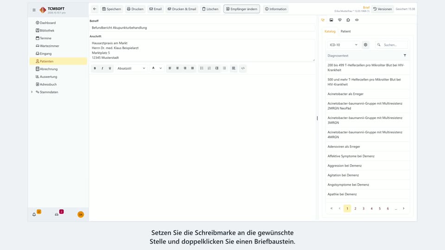Viewport: 445px width, 250px height.
Task: Insert a table
Action: (234, 69)
